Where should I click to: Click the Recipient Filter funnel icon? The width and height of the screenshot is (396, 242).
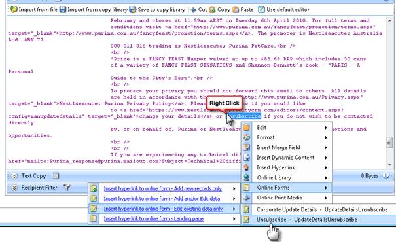tap(67, 188)
